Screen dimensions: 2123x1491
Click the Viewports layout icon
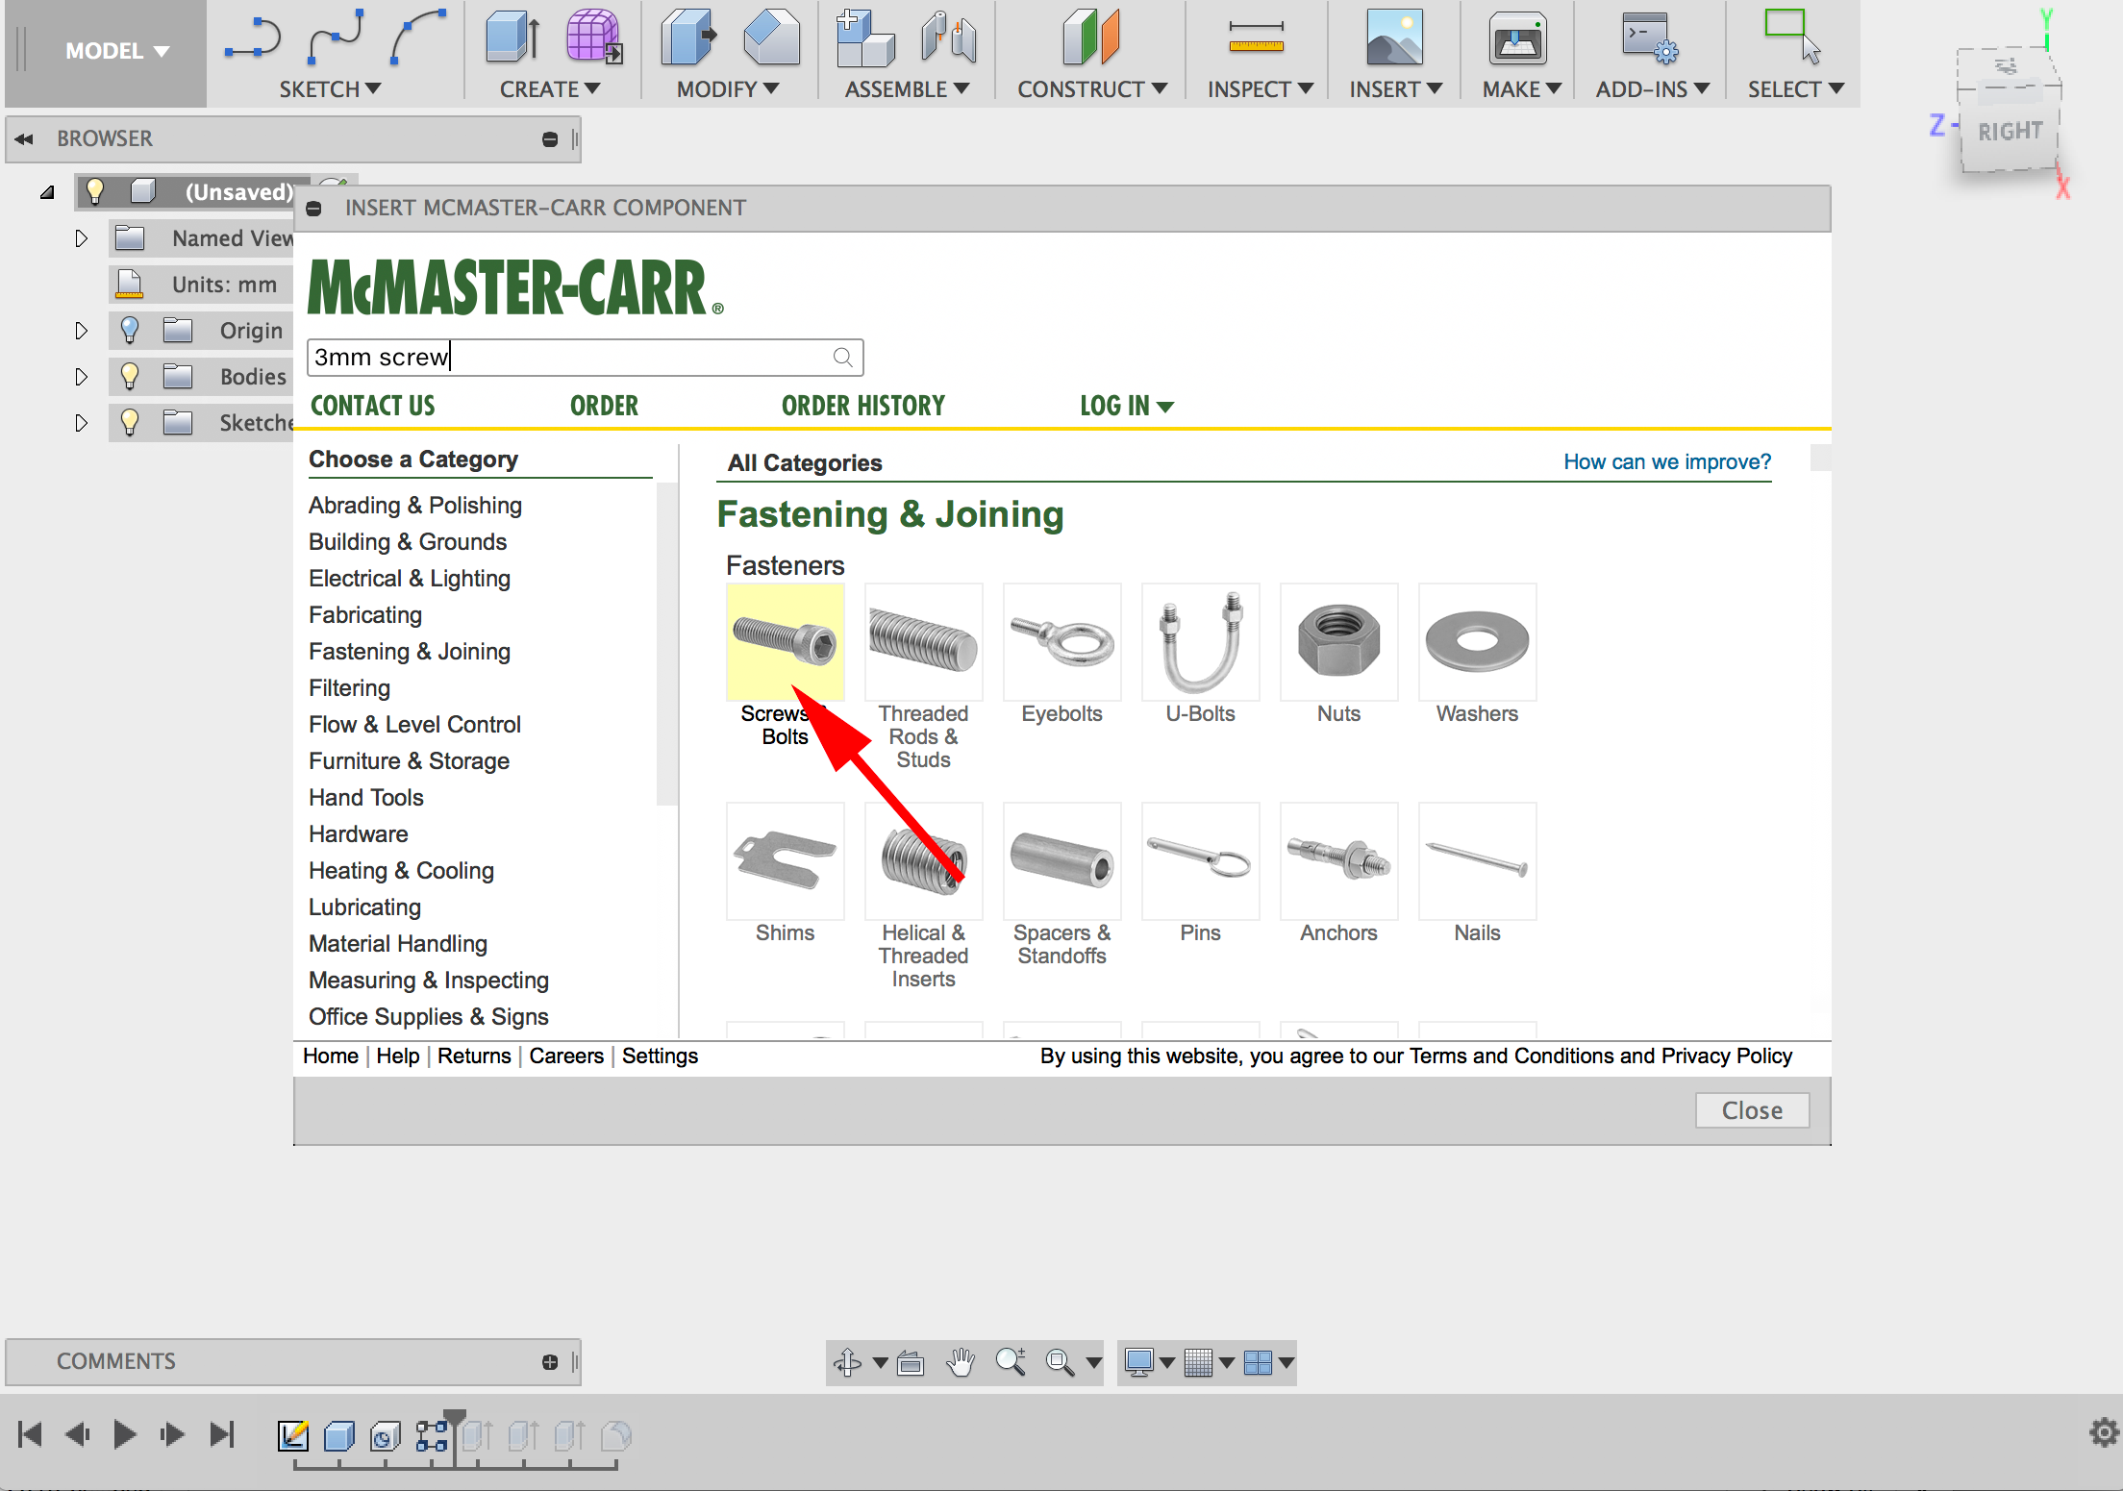1258,1362
